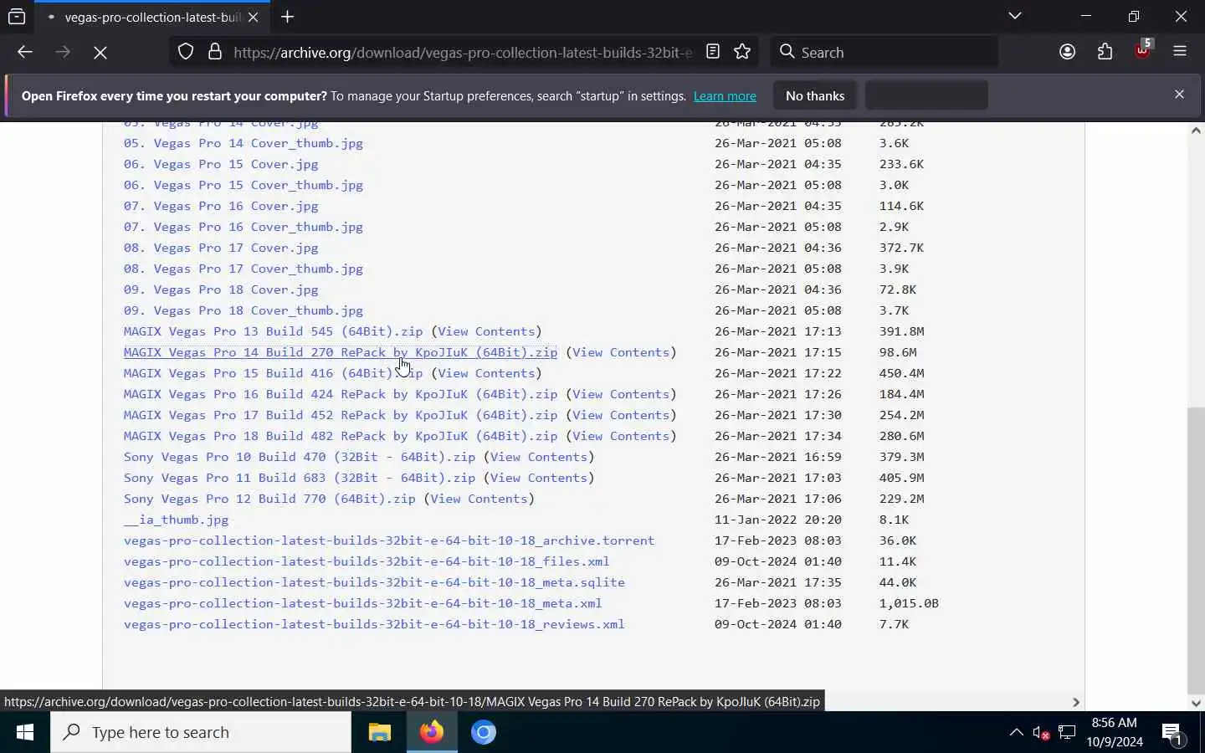The height and width of the screenshot is (753, 1205).
Task: Click the scroll down arrow
Action: [1196, 704]
